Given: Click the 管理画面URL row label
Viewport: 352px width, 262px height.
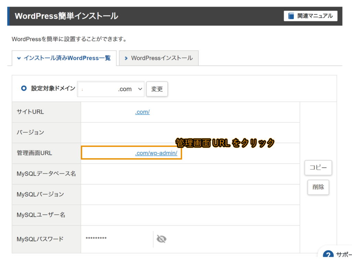Looking at the screenshot, I should click(34, 153).
